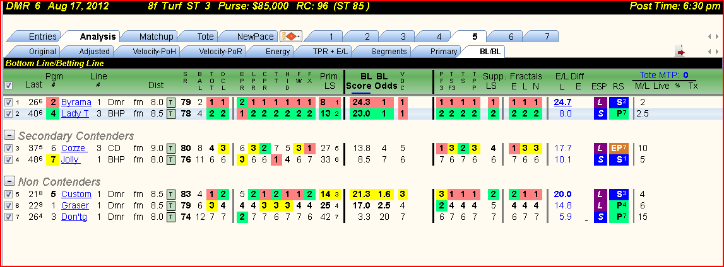This screenshot has width=724, height=267.
Task: Click the purple L ESP badge for Custom
Action: click(599, 194)
